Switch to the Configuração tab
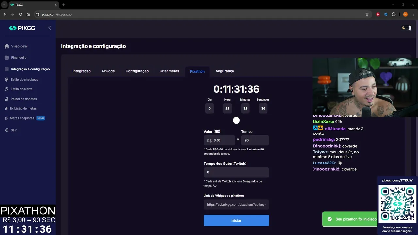The height and width of the screenshot is (235, 418). click(137, 71)
